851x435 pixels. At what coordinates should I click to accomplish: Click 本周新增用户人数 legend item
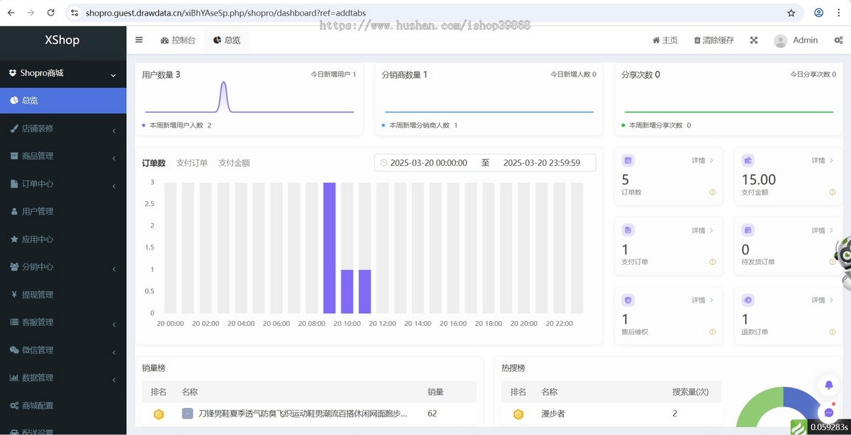click(x=177, y=125)
